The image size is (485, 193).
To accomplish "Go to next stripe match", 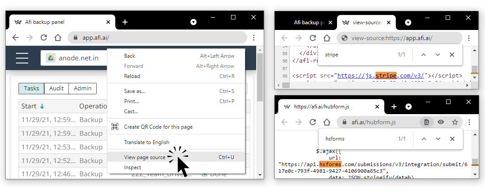I will (x=438, y=55).
